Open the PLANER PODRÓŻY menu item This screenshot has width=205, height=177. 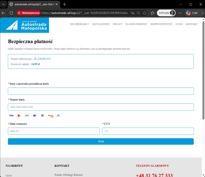(136, 24)
